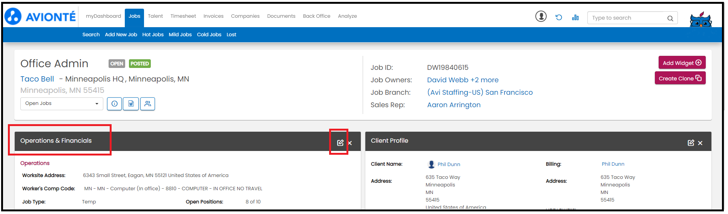Open the Taco Bell company link
The width and height of the screenshot is (728, 214).
pos(37,79)
